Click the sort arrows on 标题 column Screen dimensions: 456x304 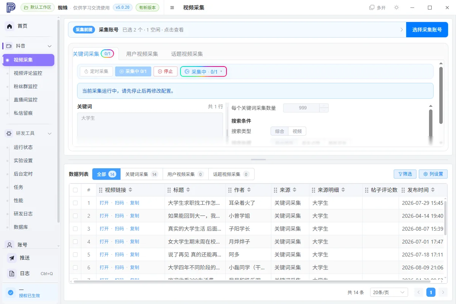point(188,190)
